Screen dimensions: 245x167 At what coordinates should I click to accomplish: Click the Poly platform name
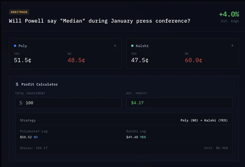(x=23, y=46)
